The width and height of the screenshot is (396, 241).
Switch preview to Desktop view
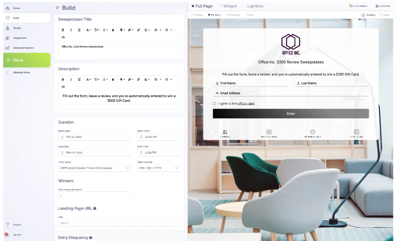point(369,15)
